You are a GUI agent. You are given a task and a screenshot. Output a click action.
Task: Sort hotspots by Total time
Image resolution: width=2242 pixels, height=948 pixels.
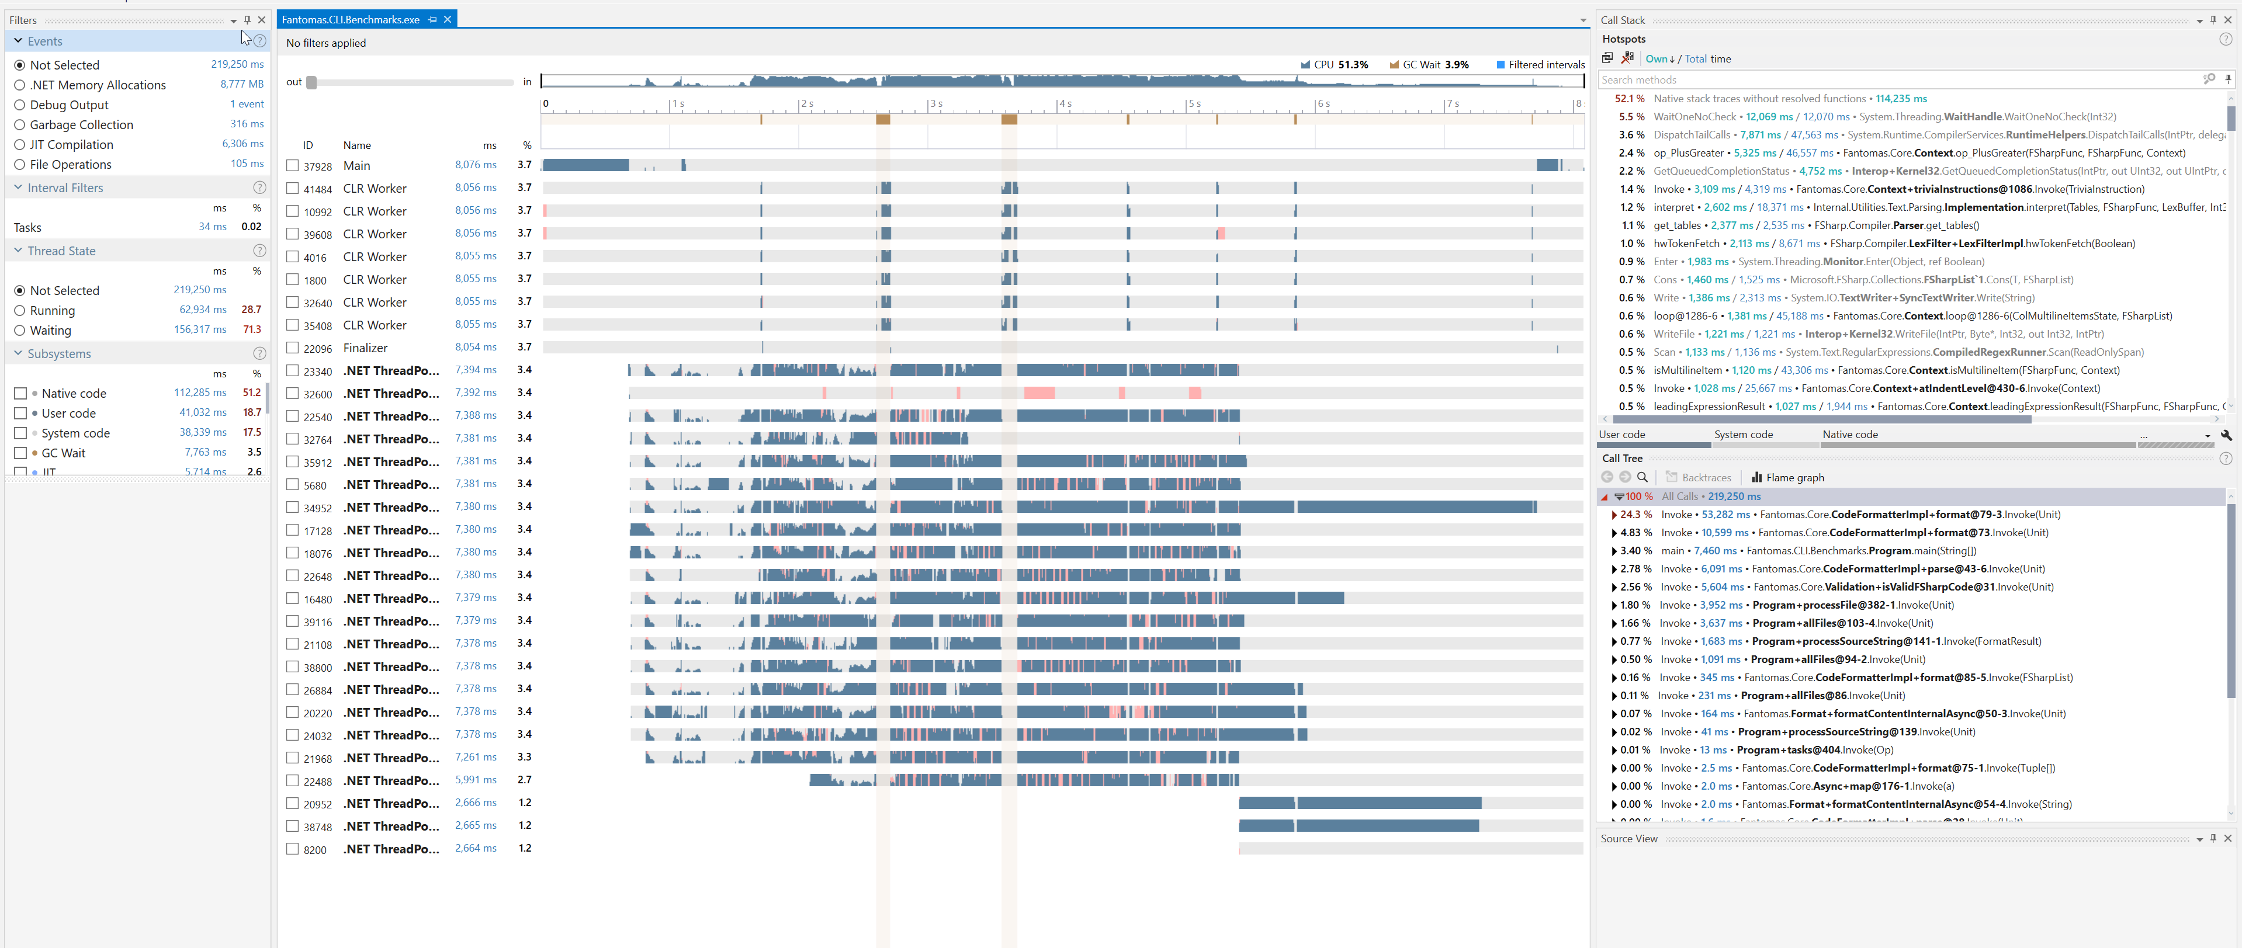[x=1696, y=58]
